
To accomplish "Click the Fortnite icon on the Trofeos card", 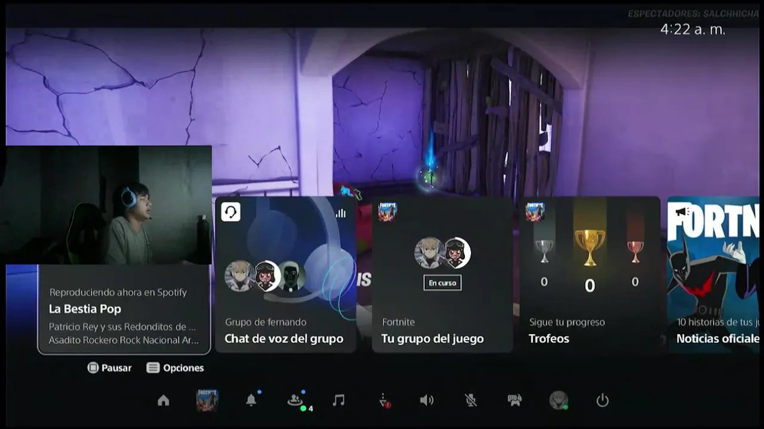I will (535, 212).
